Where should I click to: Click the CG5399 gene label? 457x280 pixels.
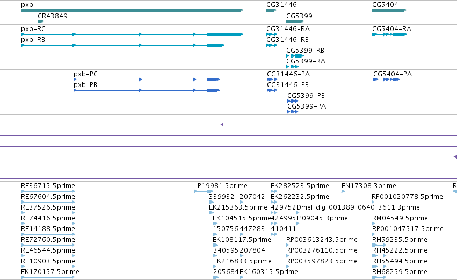(x=299, y=16)
